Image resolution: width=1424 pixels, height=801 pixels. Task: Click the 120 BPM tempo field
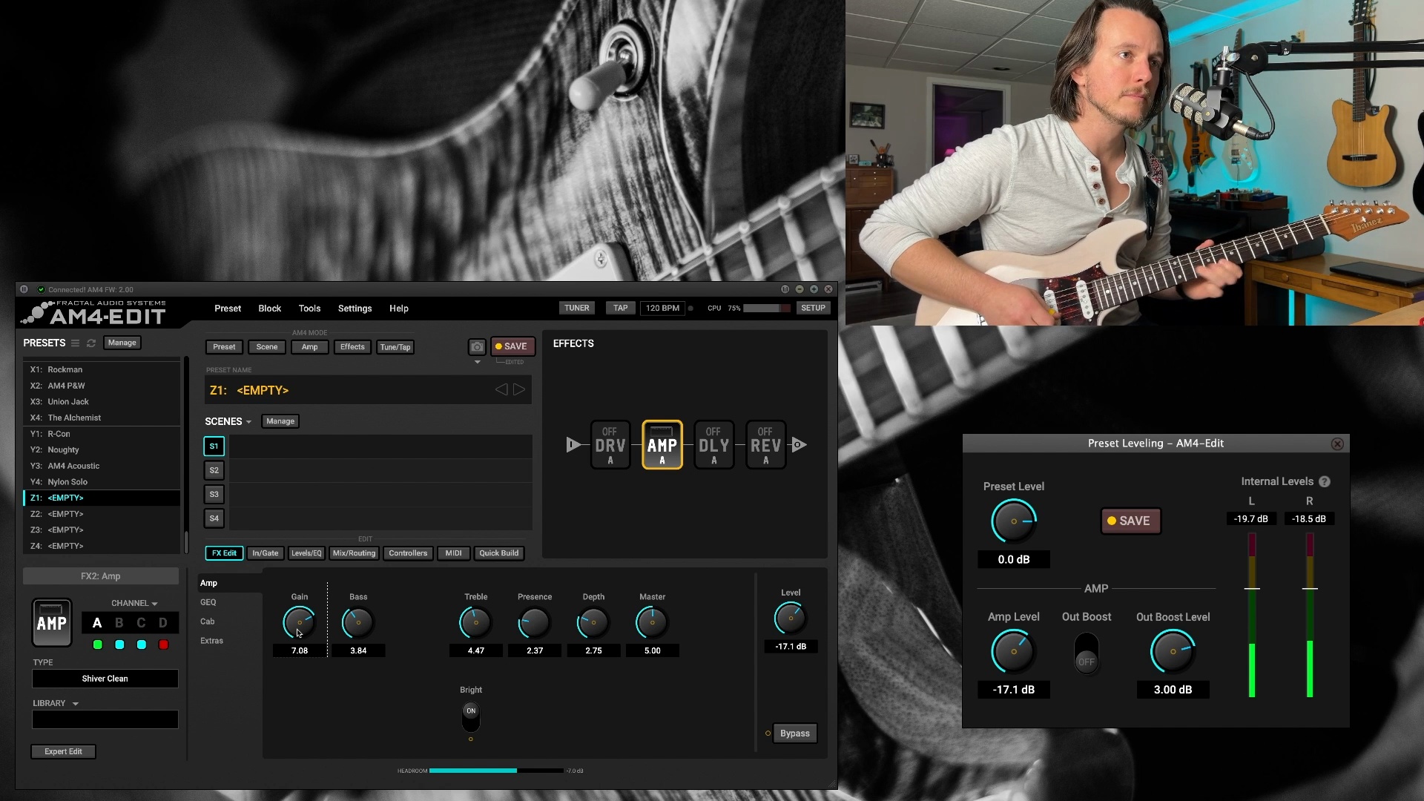coord(662,309)
